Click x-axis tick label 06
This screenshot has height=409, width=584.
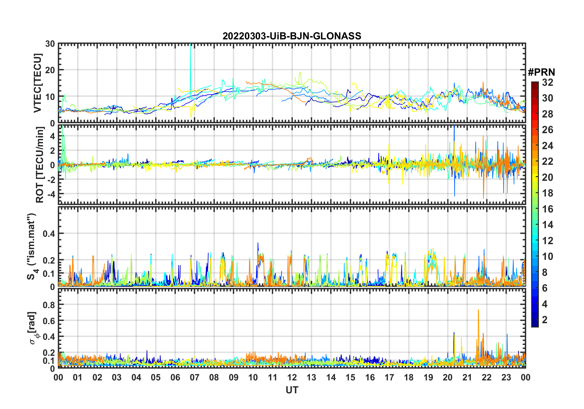175,377
